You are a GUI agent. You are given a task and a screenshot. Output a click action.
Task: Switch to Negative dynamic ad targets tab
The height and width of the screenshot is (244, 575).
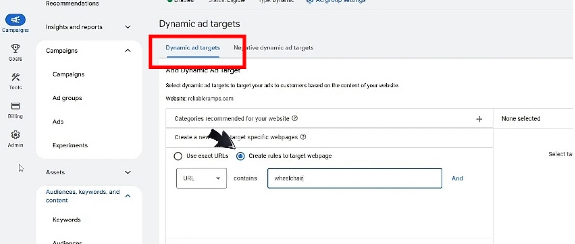point(273,48)
